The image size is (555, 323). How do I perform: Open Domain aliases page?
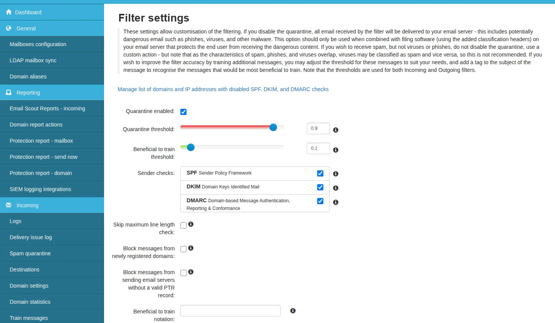coord(52,77)
